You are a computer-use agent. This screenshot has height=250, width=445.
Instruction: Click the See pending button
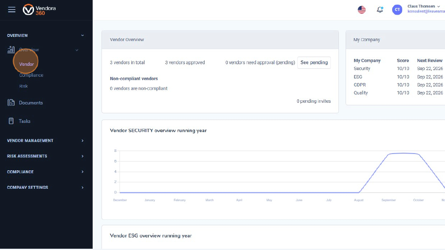pyautogui.click(x=314, y=62)
